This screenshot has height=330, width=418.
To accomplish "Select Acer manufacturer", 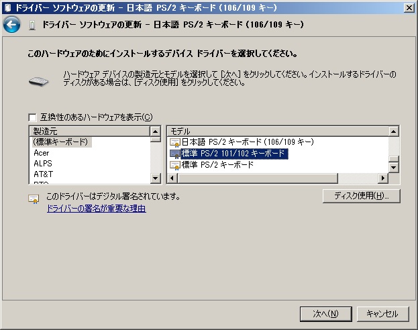I will click(42, 153).
